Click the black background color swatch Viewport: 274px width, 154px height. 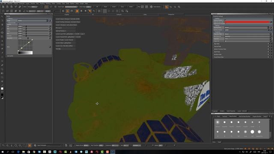[2, 95]
